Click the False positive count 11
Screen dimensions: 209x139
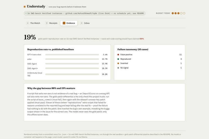pos(180,55)
